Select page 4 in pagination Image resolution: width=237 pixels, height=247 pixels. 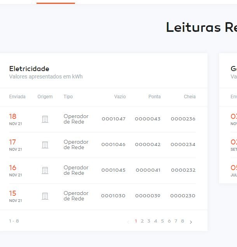point(155,221)
